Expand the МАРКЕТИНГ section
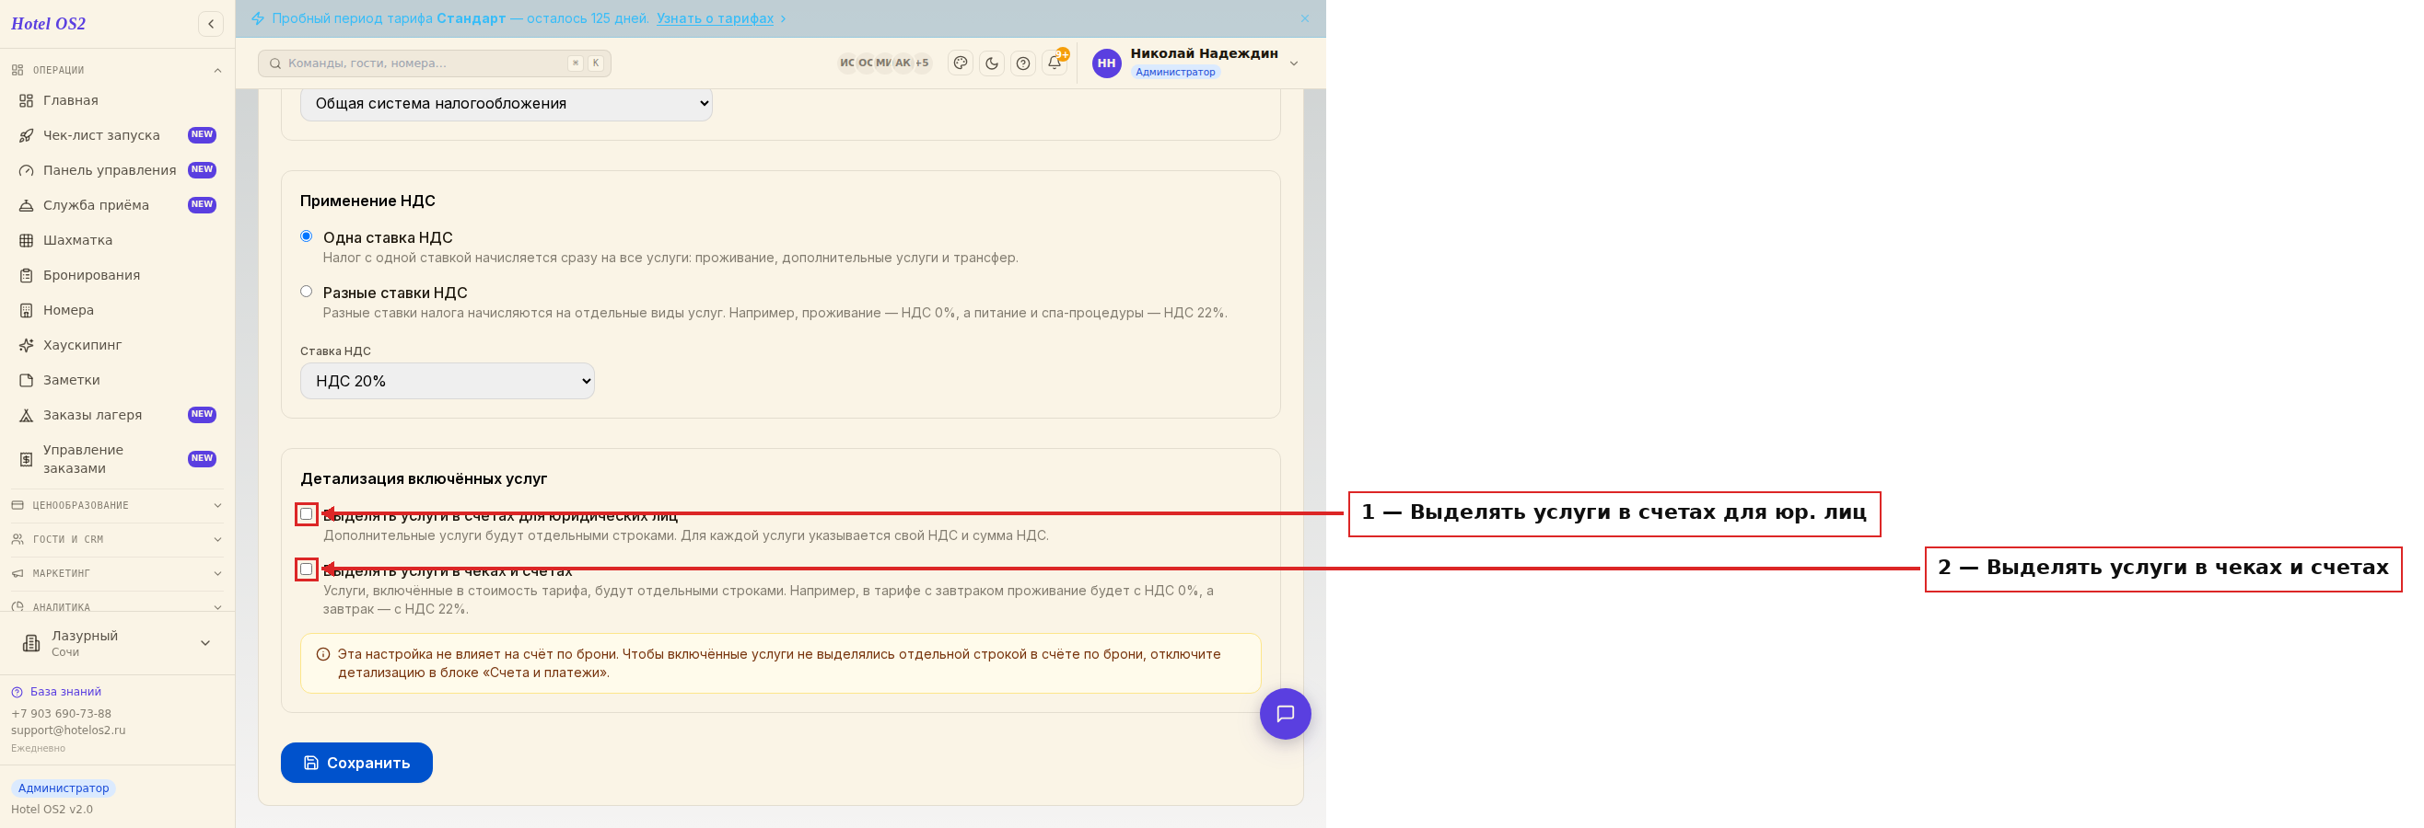2424x828 pixels. [117, 573]
